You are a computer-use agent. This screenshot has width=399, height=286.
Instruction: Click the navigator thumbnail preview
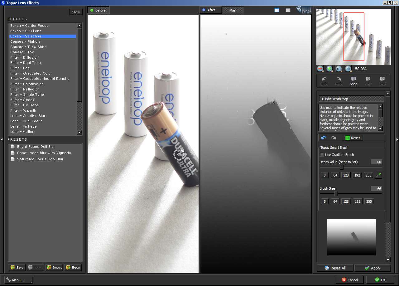[354, 37]
